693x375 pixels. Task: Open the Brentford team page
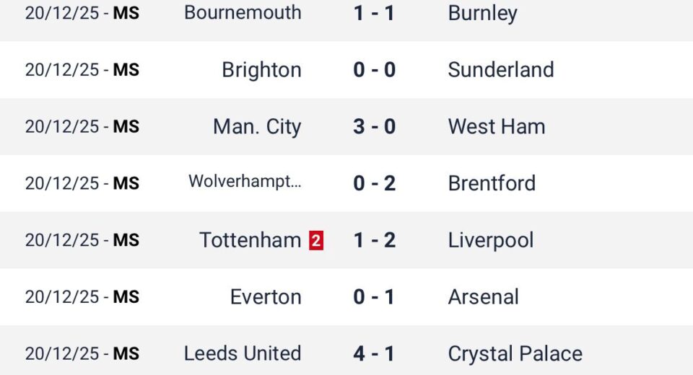[492, 183]
